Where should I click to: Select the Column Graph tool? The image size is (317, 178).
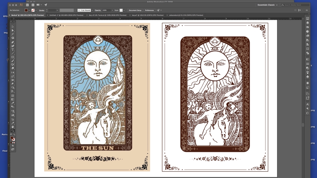click(x=13, y=115)
